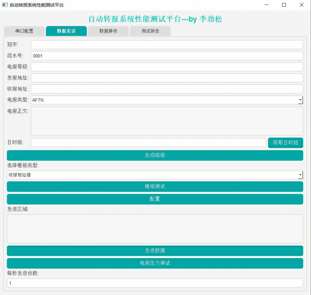The image size is (311, 295).
Task: Click the 获取日时组 button
Action: pyautogui.click(x=286, y=143)
